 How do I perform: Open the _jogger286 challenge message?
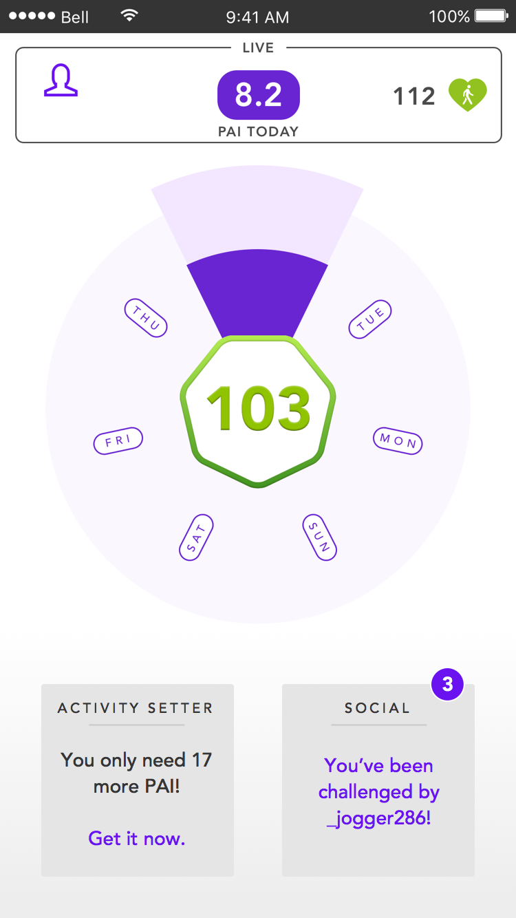point(378,792)
